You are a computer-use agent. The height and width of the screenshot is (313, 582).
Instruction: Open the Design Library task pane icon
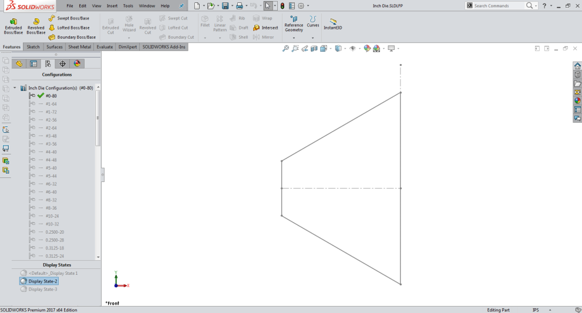point(577,75)
